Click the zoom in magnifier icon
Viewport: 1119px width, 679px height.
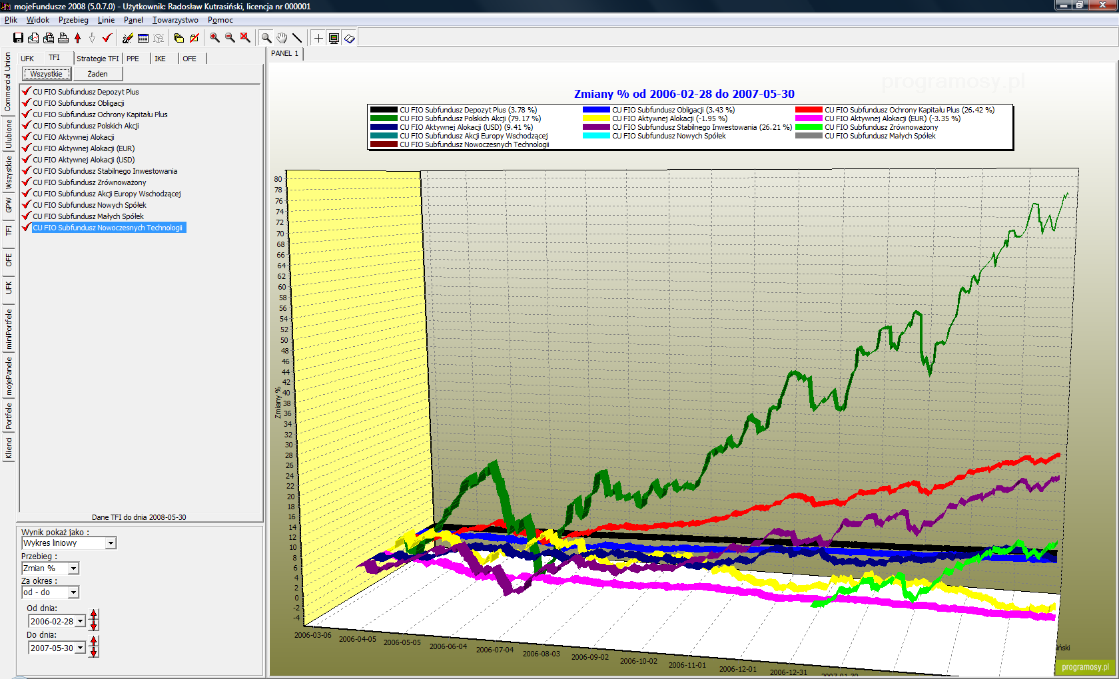pos(214,38)
